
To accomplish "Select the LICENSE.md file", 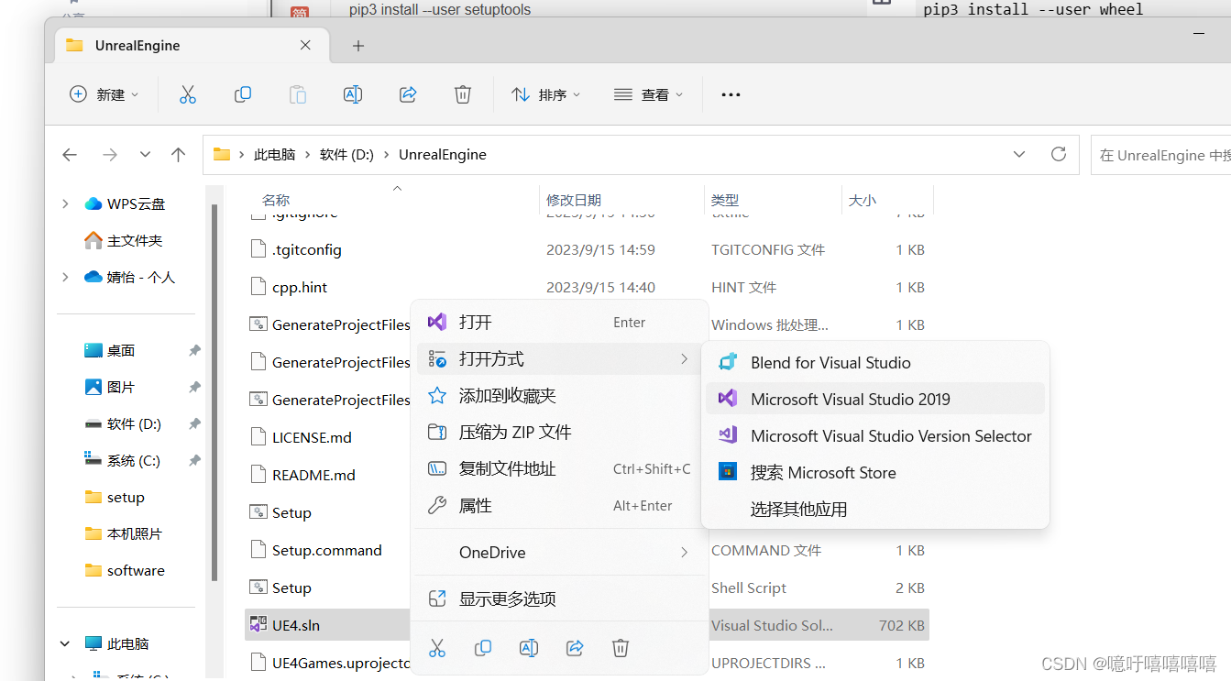I will point(312,437).
